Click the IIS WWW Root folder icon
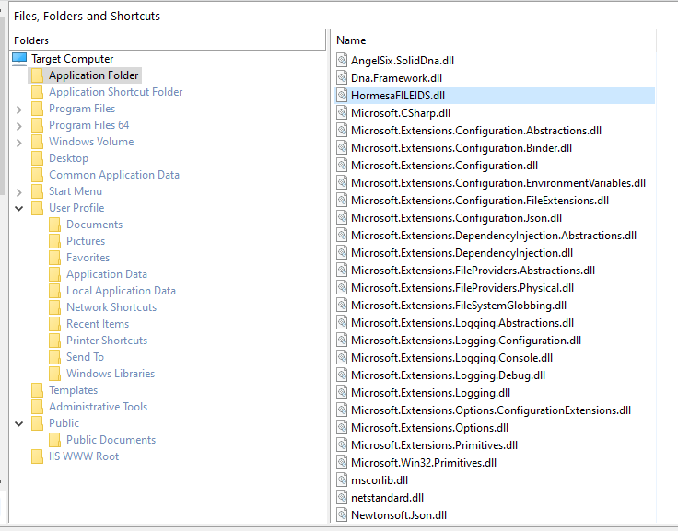The width and height of the screenshot is (678, 531). coord(38,456)
